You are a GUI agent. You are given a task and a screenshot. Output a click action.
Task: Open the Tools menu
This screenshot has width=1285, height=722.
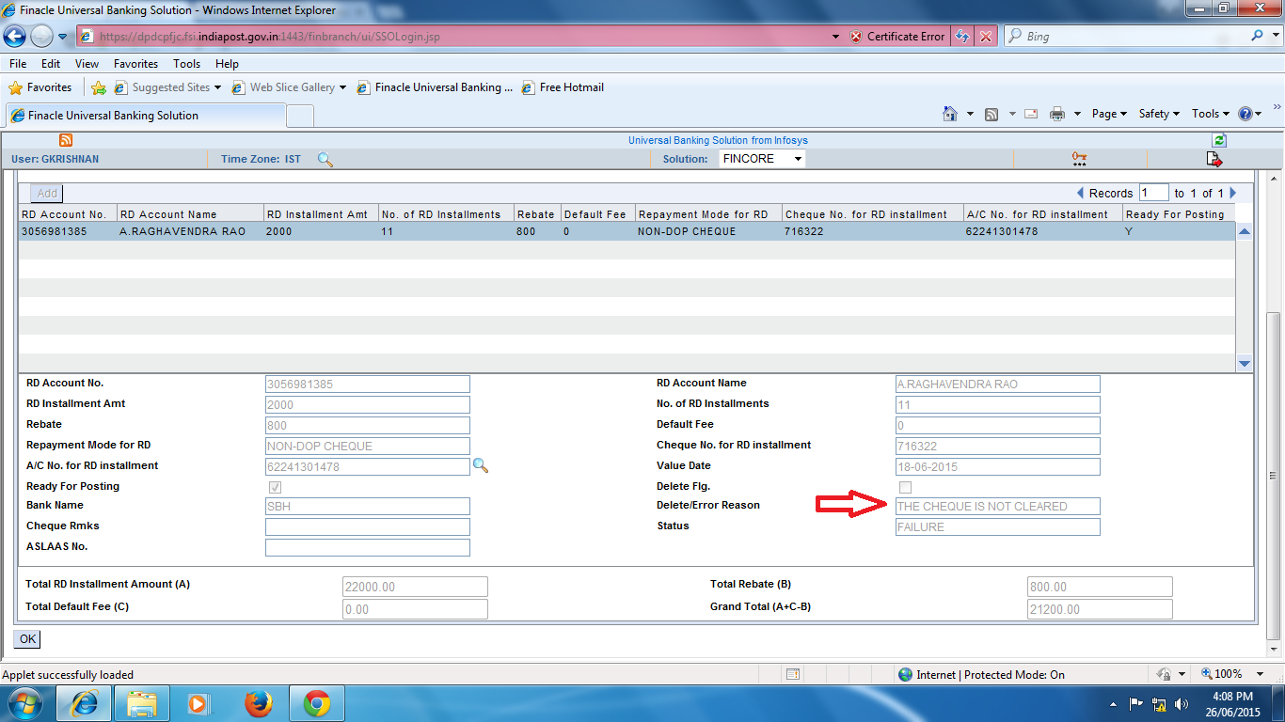(x=186, y=63)
